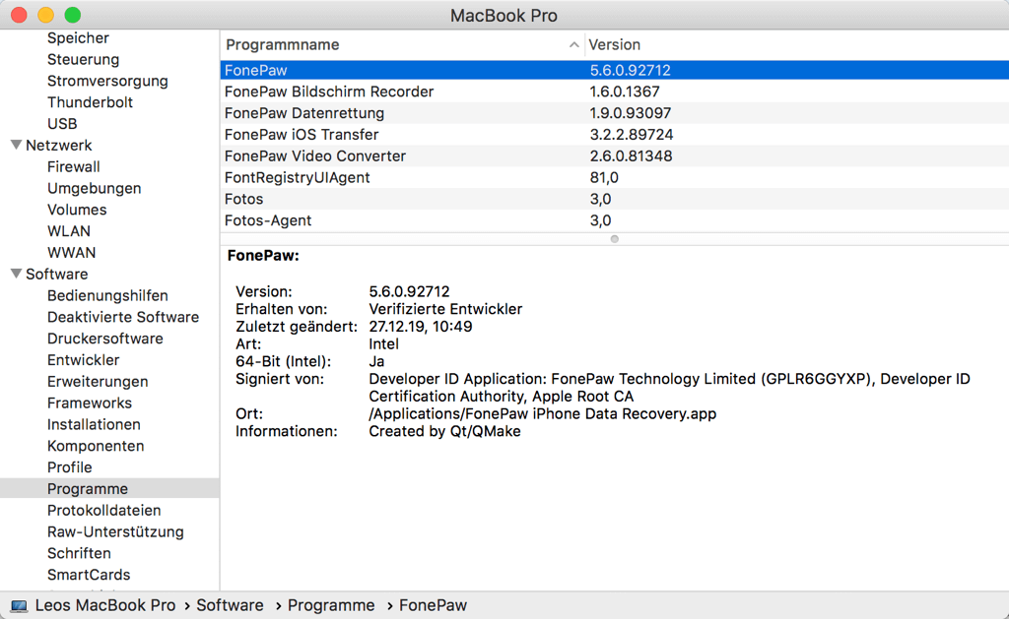Collapse the Software section triangle

coord(17,274)
